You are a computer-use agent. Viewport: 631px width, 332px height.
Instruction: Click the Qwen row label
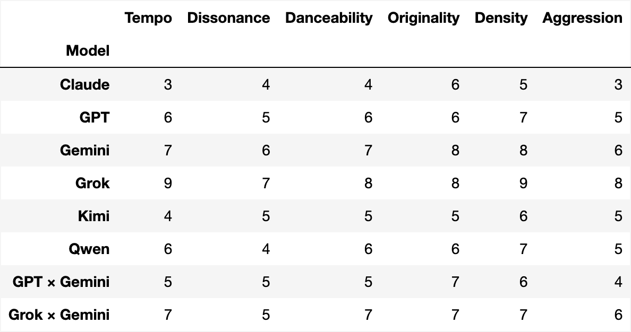pyautogui.click(x=89, y=249)
